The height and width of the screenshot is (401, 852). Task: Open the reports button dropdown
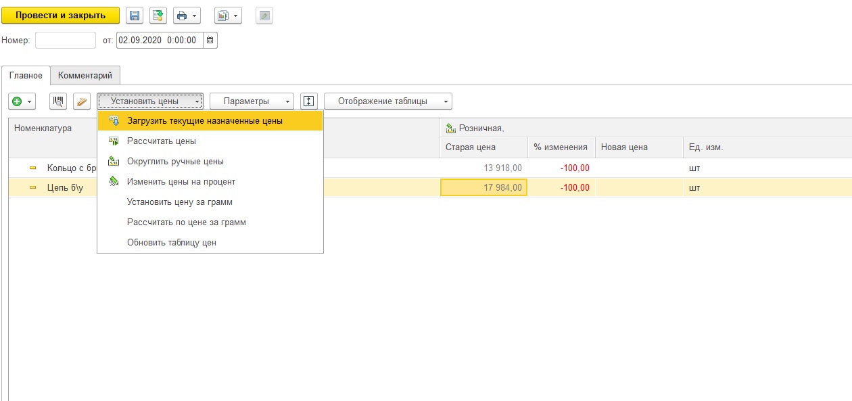click(x=227, y=16)
